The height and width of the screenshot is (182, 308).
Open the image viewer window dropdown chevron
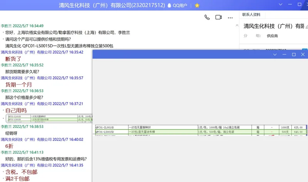coord(275,55)
